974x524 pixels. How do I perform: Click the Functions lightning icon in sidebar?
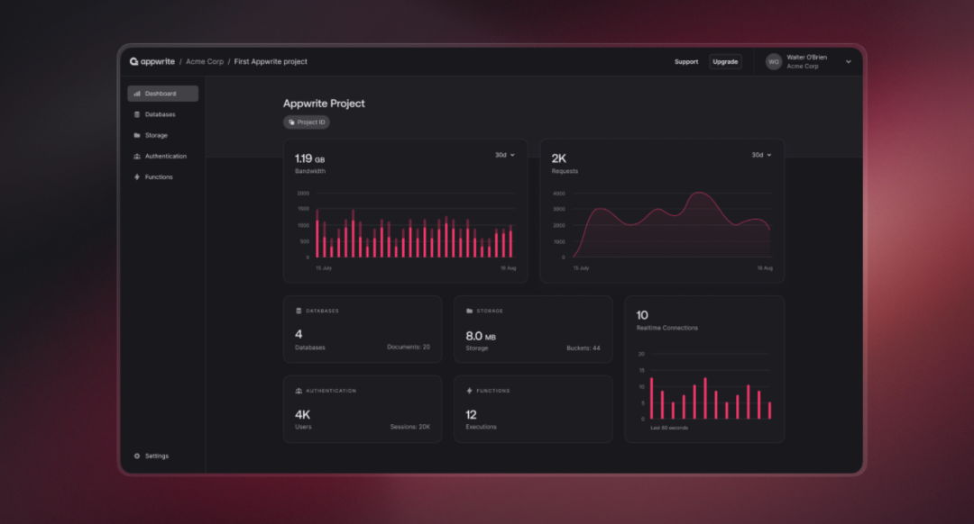[x=137, y=176]
